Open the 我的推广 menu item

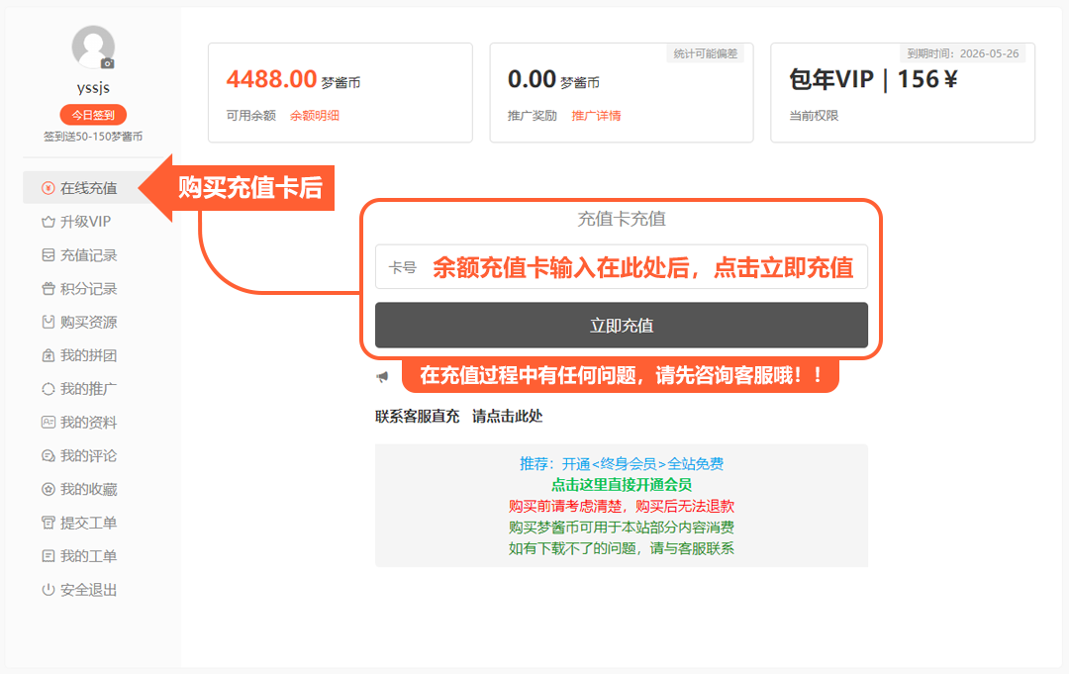pos(88,389)
